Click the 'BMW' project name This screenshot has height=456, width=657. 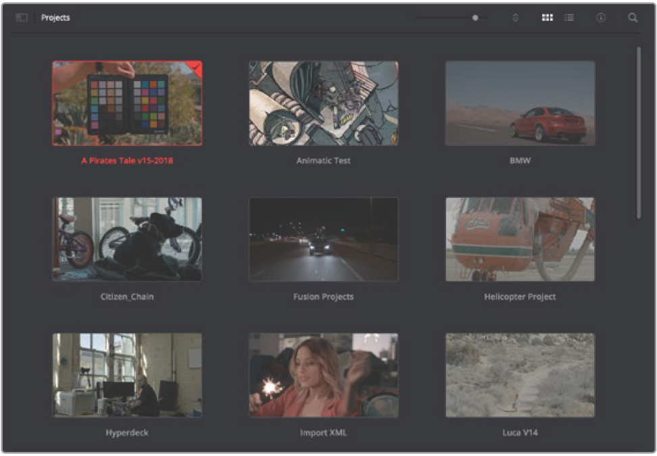(x=520, y=160)
